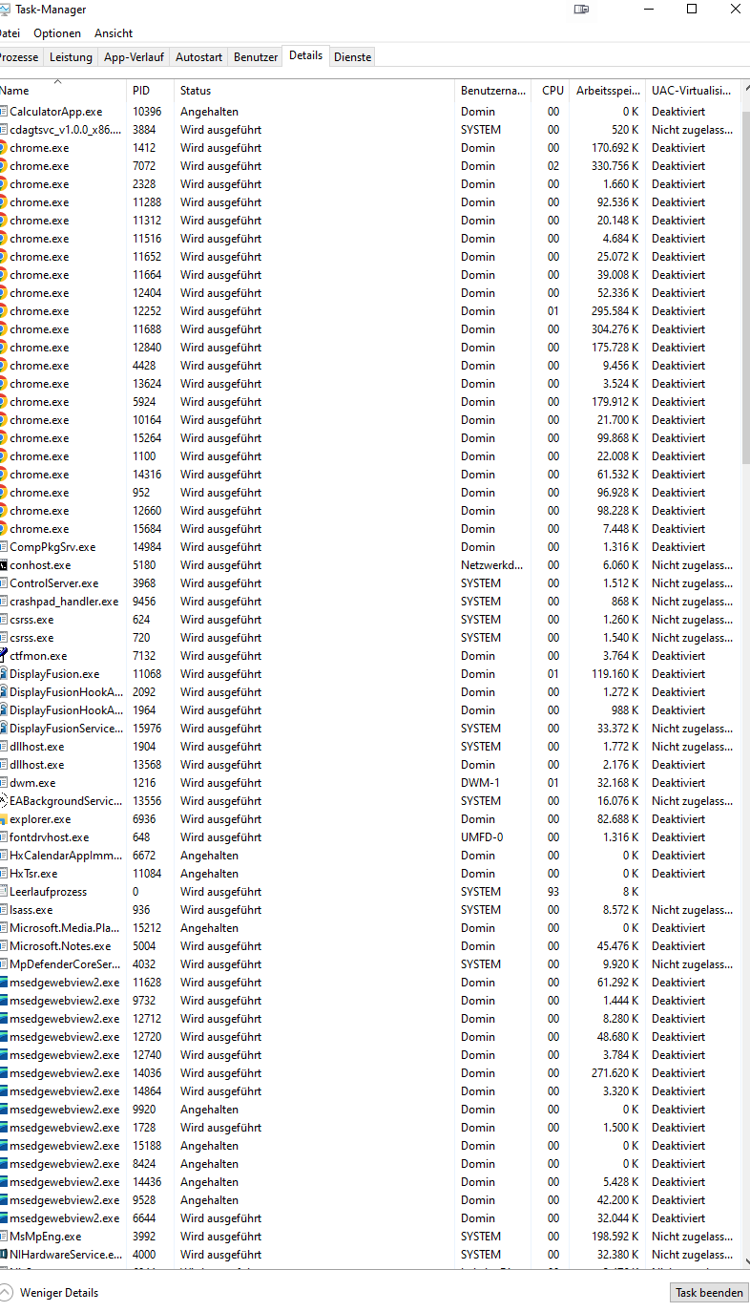Click the MsMpEng.exe process icon
This screenshot has width=750, height=1312.
(3, 1237)
